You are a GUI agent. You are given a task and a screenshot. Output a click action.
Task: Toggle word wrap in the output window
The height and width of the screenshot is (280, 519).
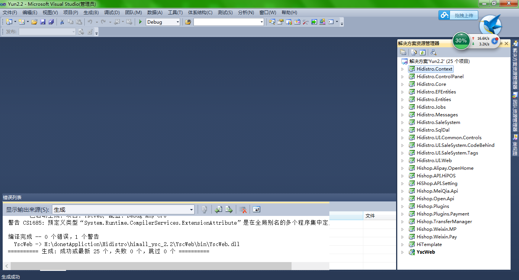256,209
